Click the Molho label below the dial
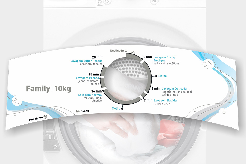The height and width of the screenshot is (164, 246). coord(116,108)
